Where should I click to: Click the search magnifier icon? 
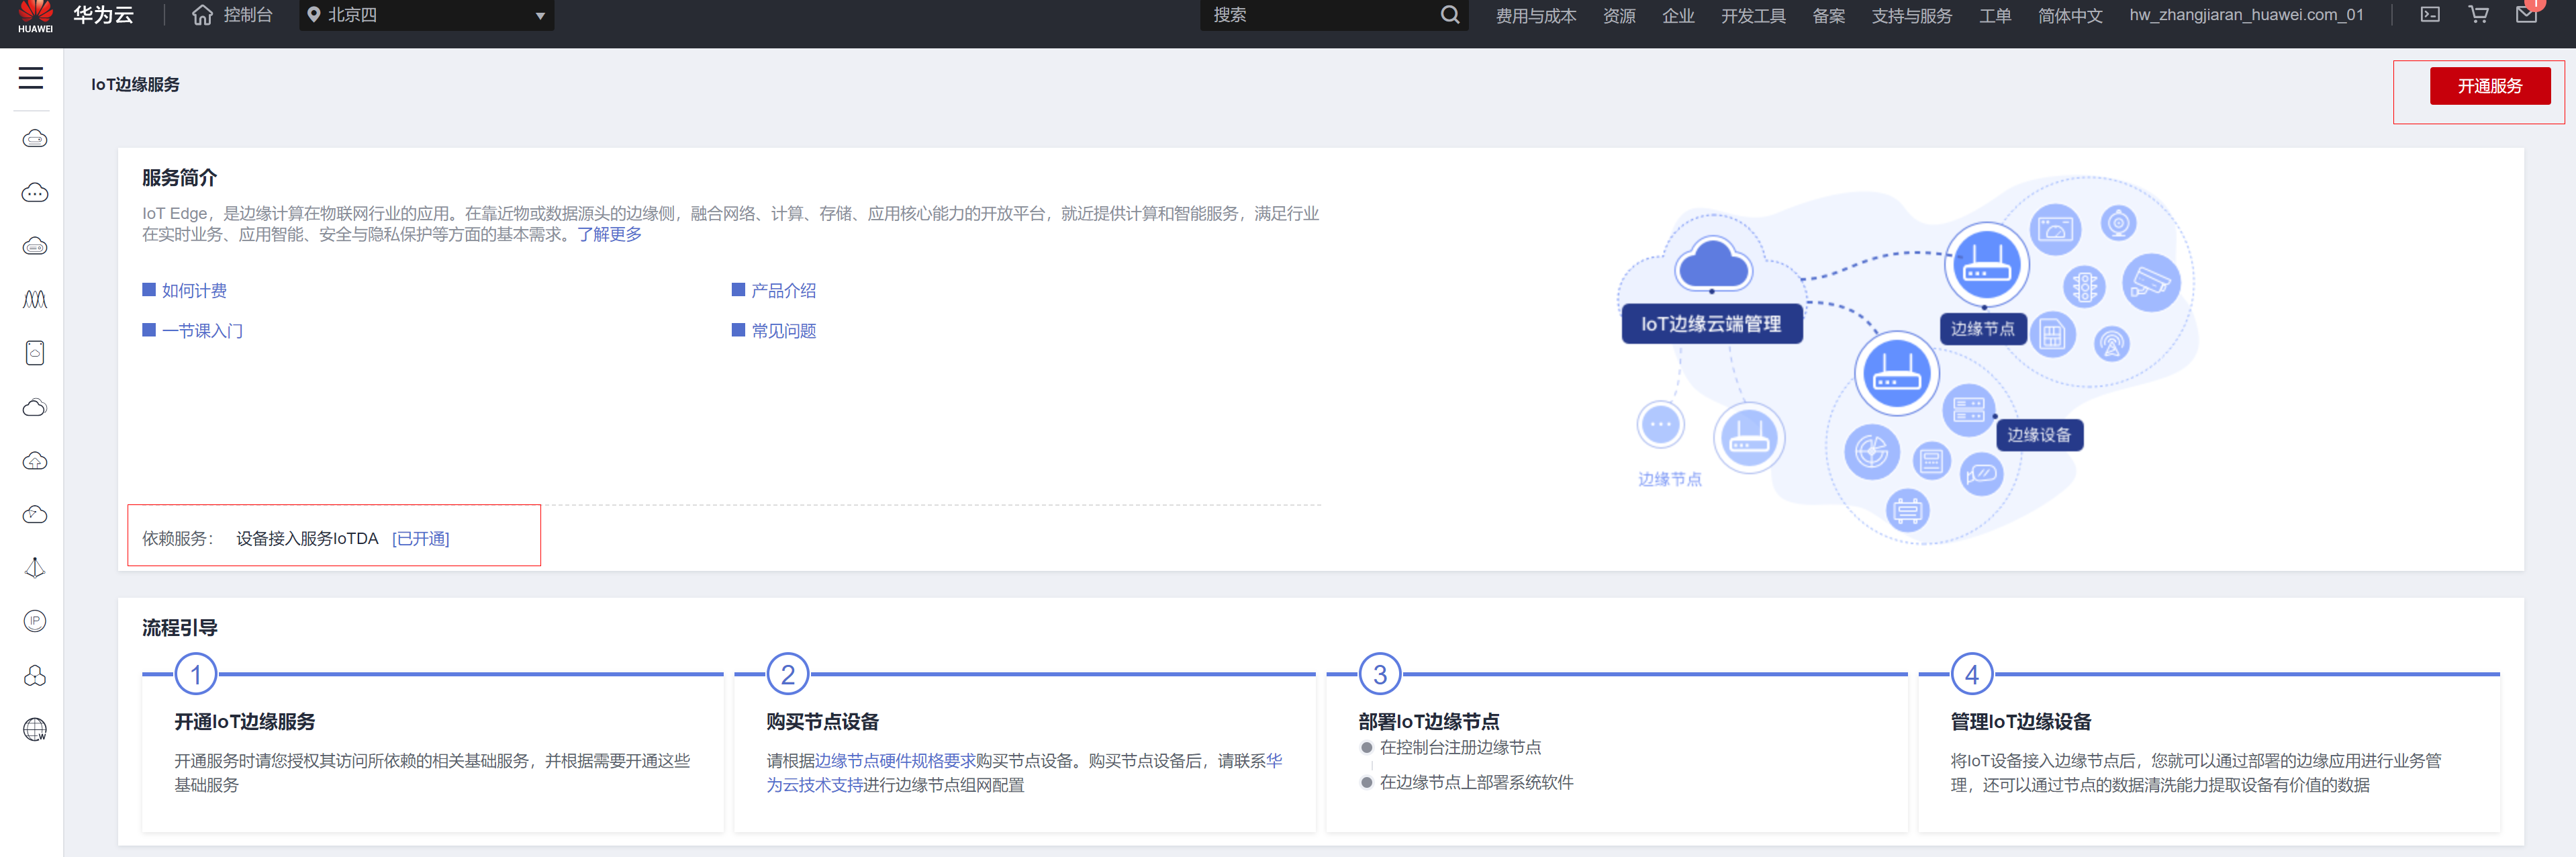click(1449, 14)
